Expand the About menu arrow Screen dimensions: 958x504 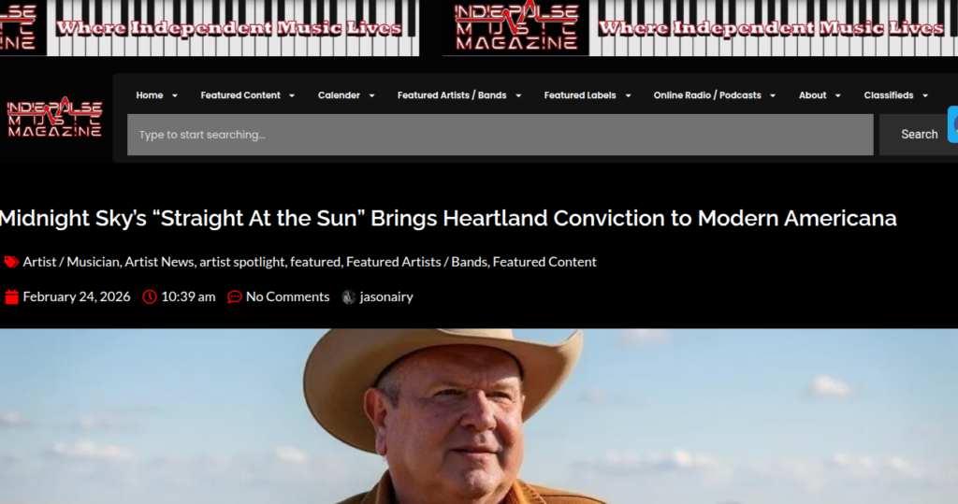coord(837,96)
